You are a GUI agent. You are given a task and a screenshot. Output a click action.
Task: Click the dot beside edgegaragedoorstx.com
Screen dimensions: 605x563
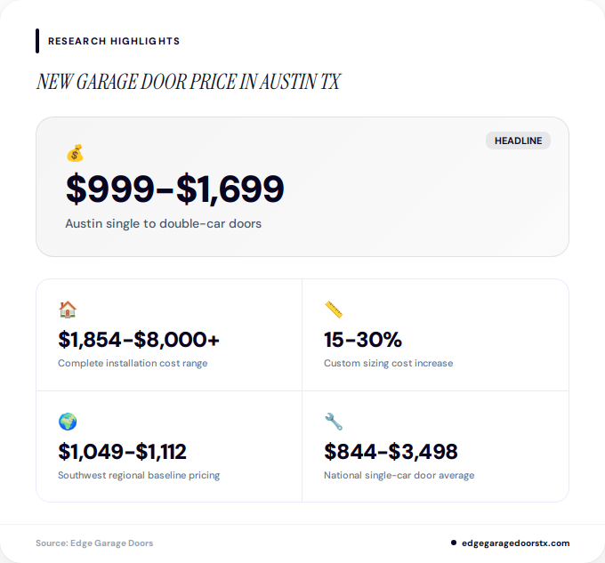454,543
